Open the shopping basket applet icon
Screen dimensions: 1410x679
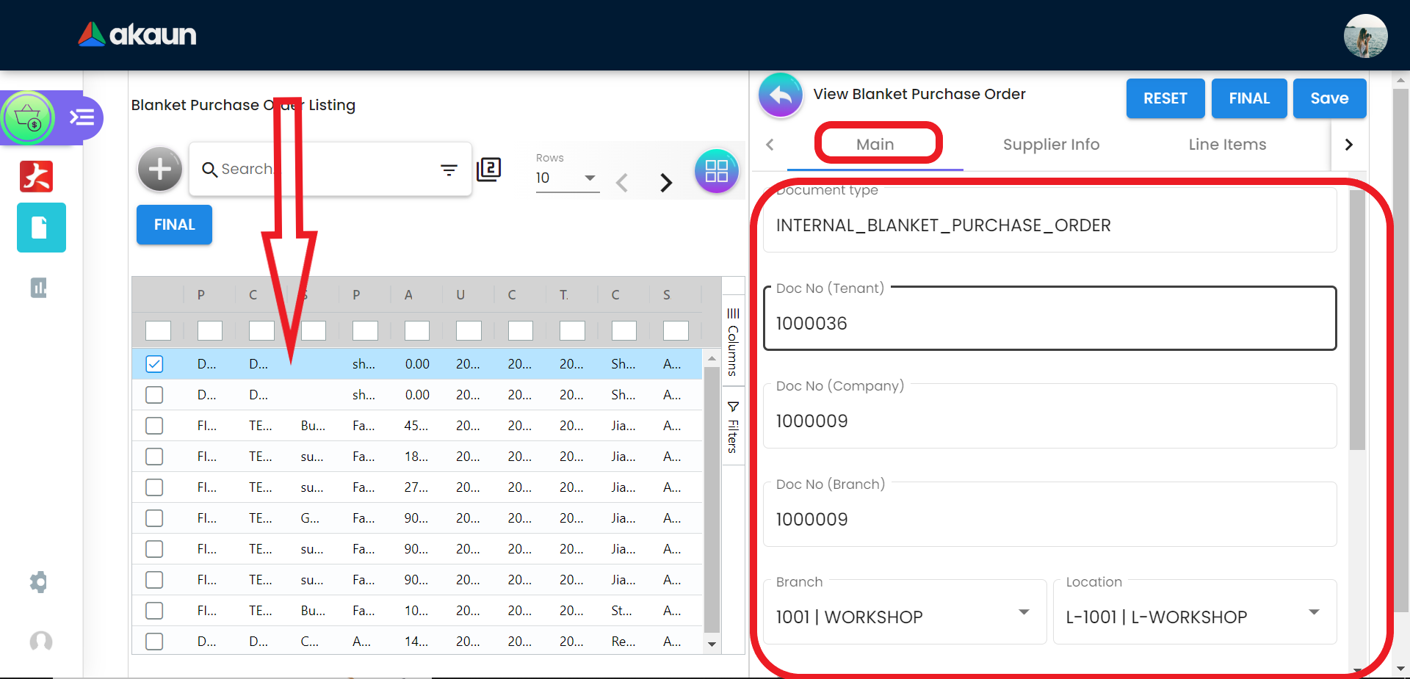point(29,117)
